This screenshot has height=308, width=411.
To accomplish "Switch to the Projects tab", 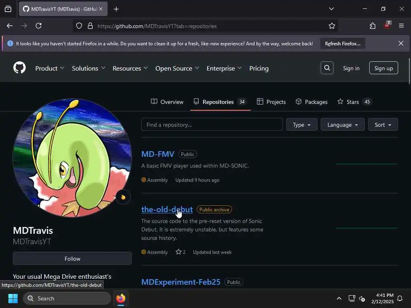I will point(271,102).
